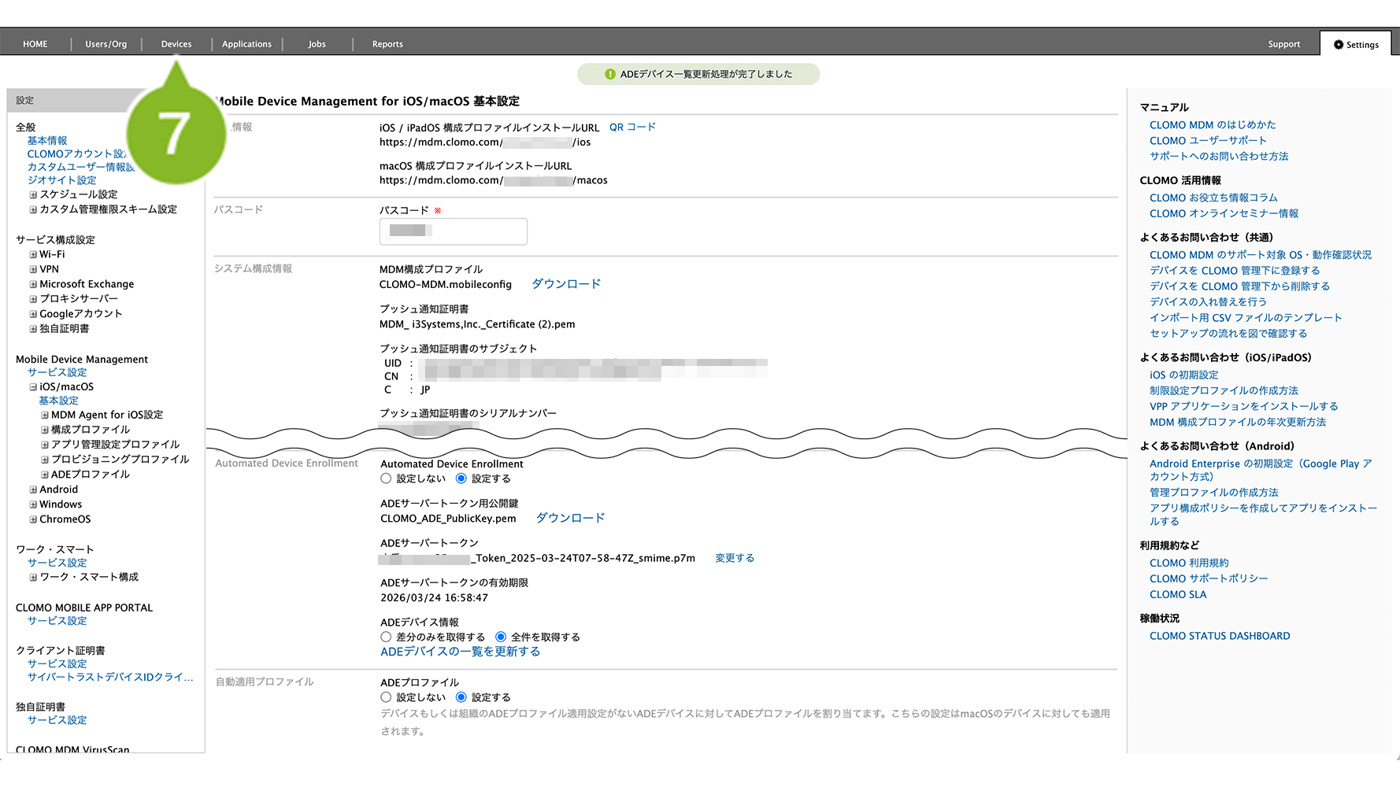Open the Users/Org menu
Viewport: 1400px width, 787px height.
[106, 44]
